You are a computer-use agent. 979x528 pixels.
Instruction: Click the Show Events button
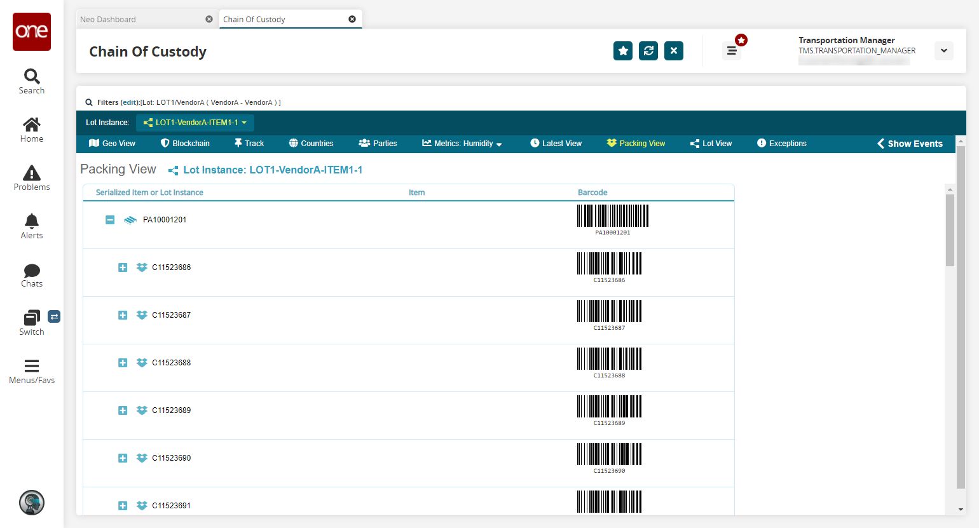pos(910,144)
